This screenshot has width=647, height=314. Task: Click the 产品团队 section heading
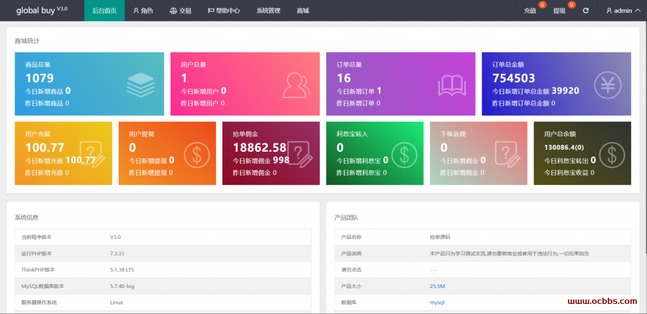pos(347,217)
